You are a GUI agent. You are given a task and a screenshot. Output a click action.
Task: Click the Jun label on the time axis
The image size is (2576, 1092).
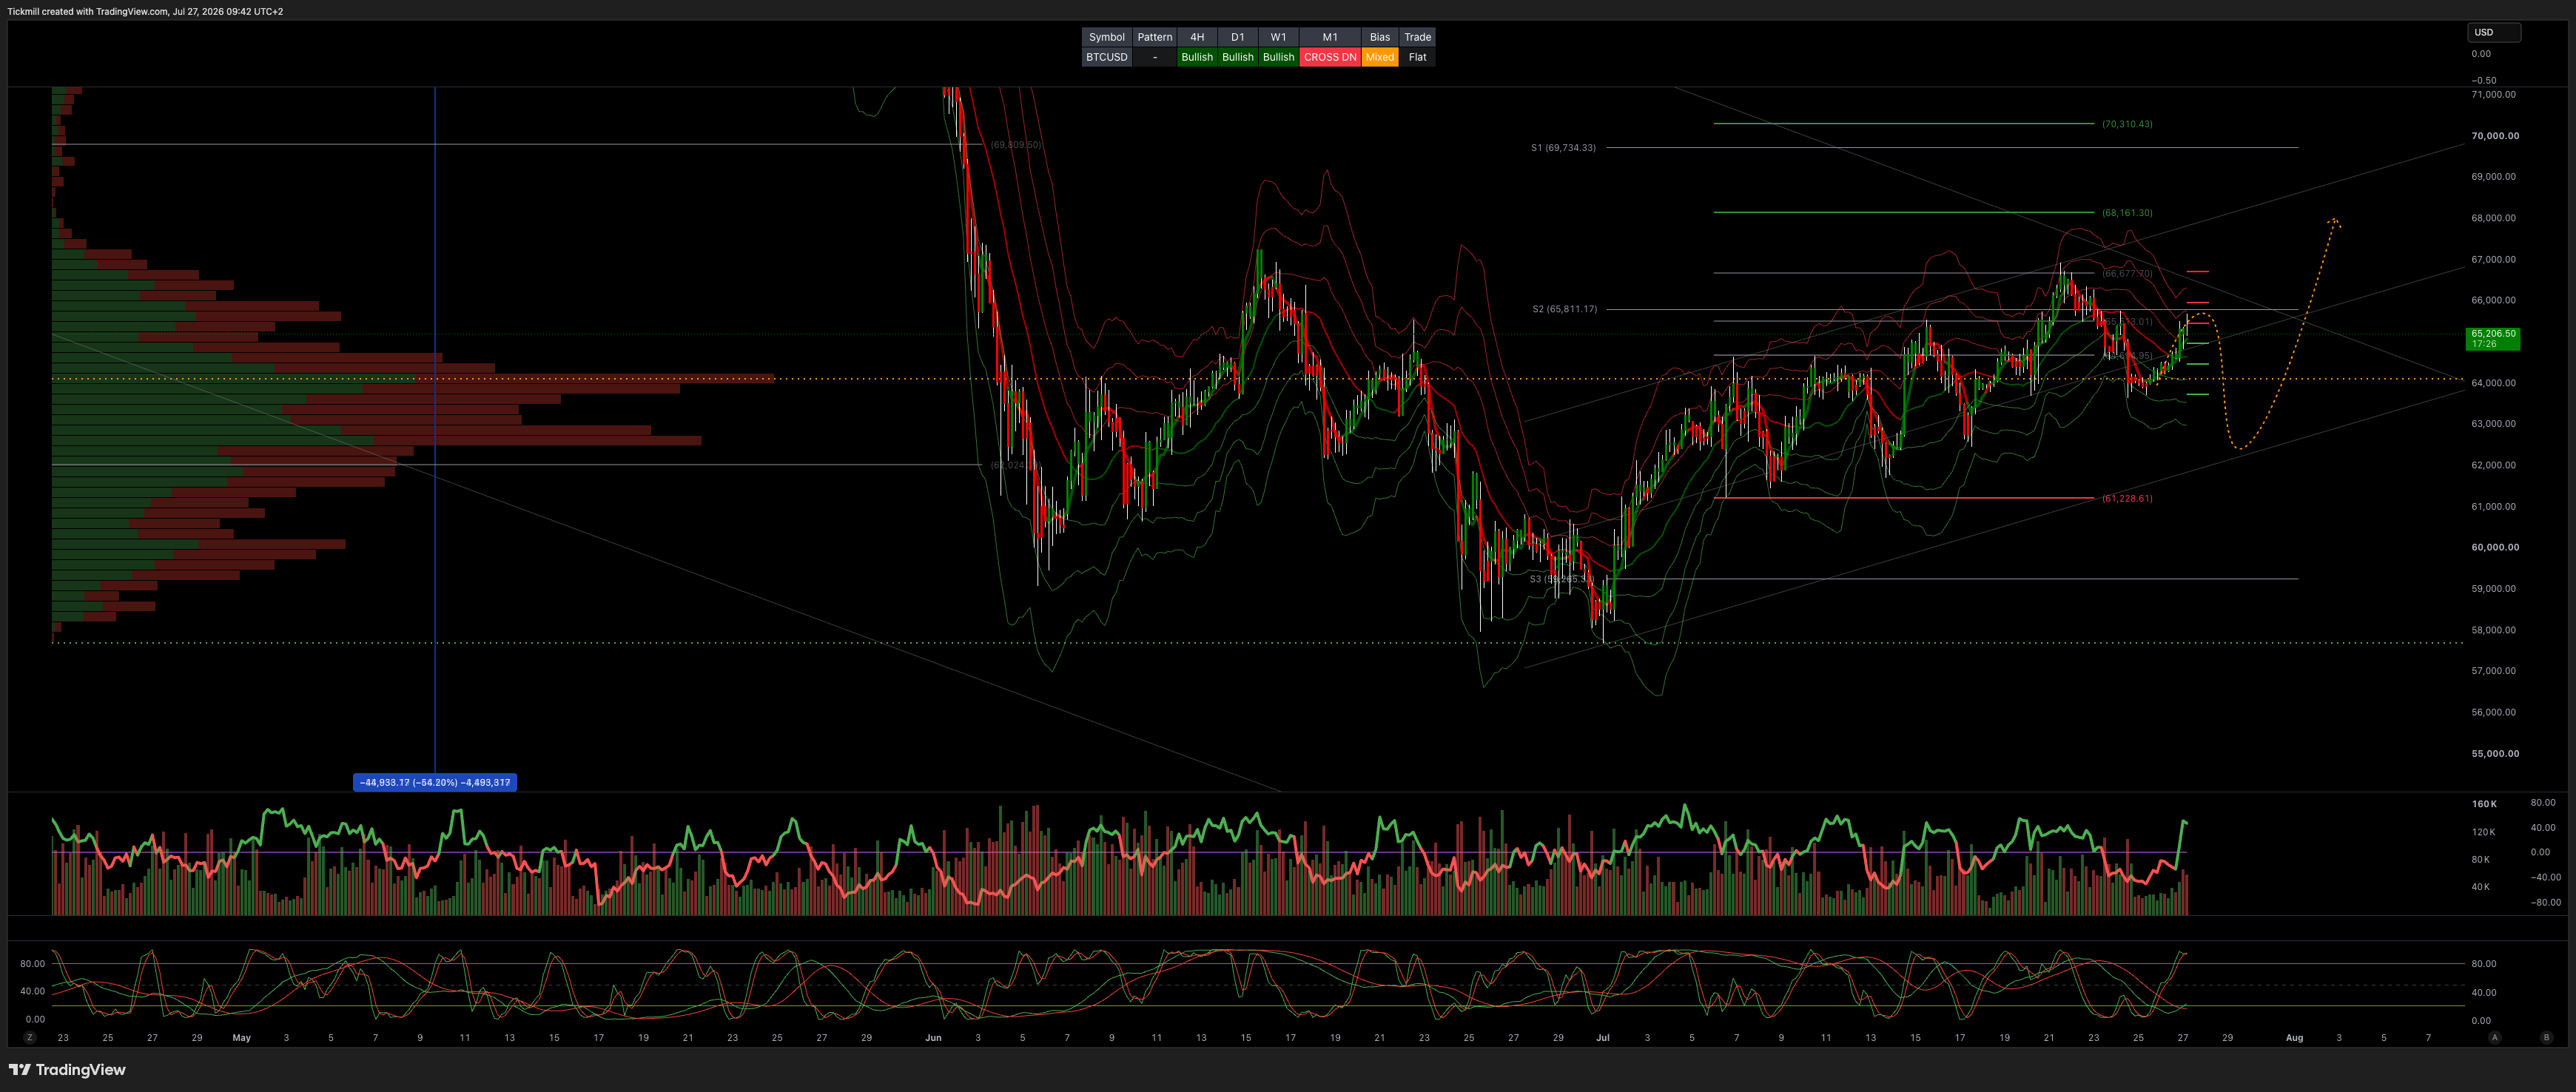click(933, 1038)
